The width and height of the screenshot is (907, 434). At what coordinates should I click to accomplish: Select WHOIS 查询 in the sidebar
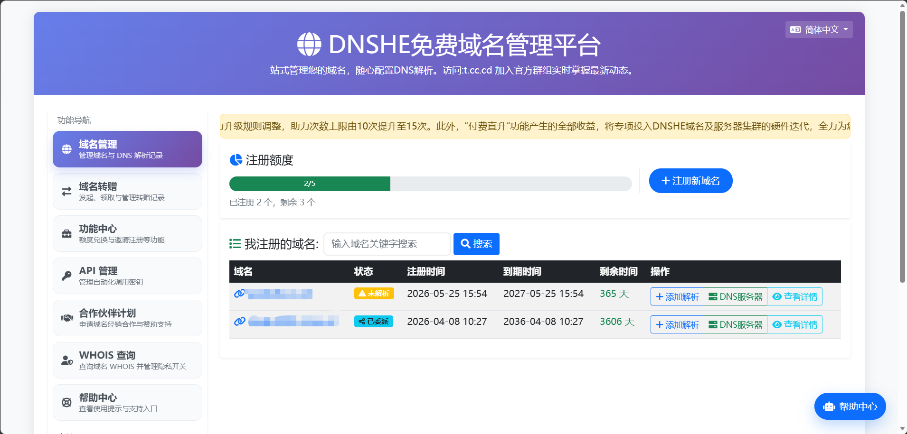coord(127,360)
